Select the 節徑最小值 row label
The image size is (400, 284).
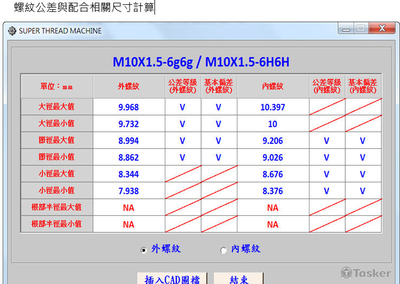pyautogui.click(x=56, y=157)
